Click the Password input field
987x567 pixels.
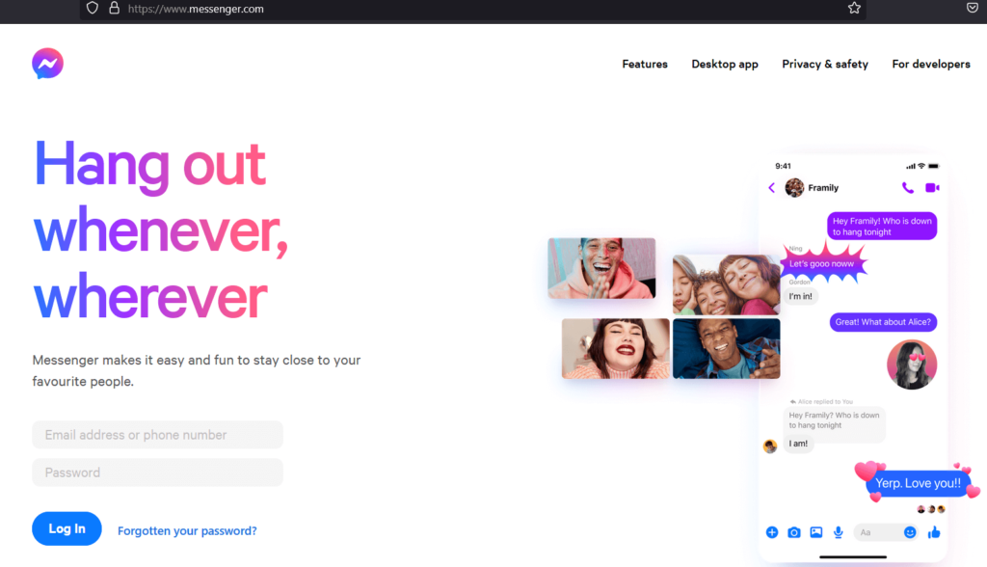[x=157, y=472]
